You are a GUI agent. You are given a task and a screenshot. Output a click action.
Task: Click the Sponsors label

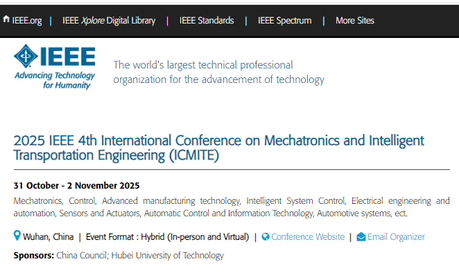tap(34, 256)
